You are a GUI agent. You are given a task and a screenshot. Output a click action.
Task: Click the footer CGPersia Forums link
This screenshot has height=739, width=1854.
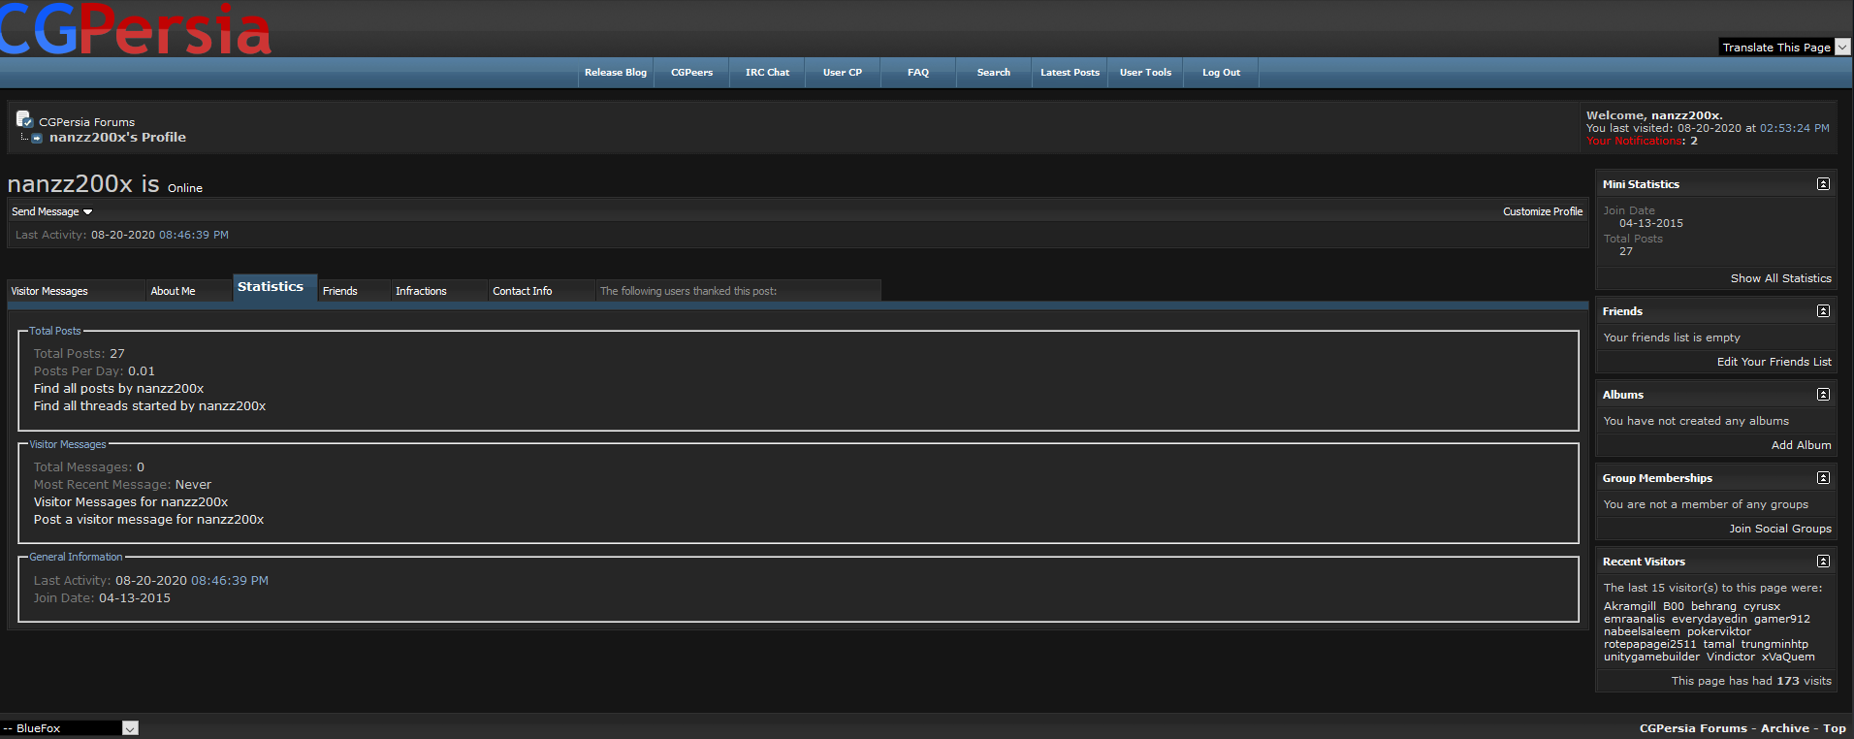coord(1693,728)
